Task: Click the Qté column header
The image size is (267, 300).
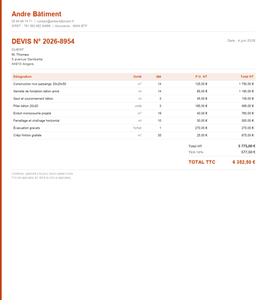Action: pyautogui.click(x=158, y=77)
